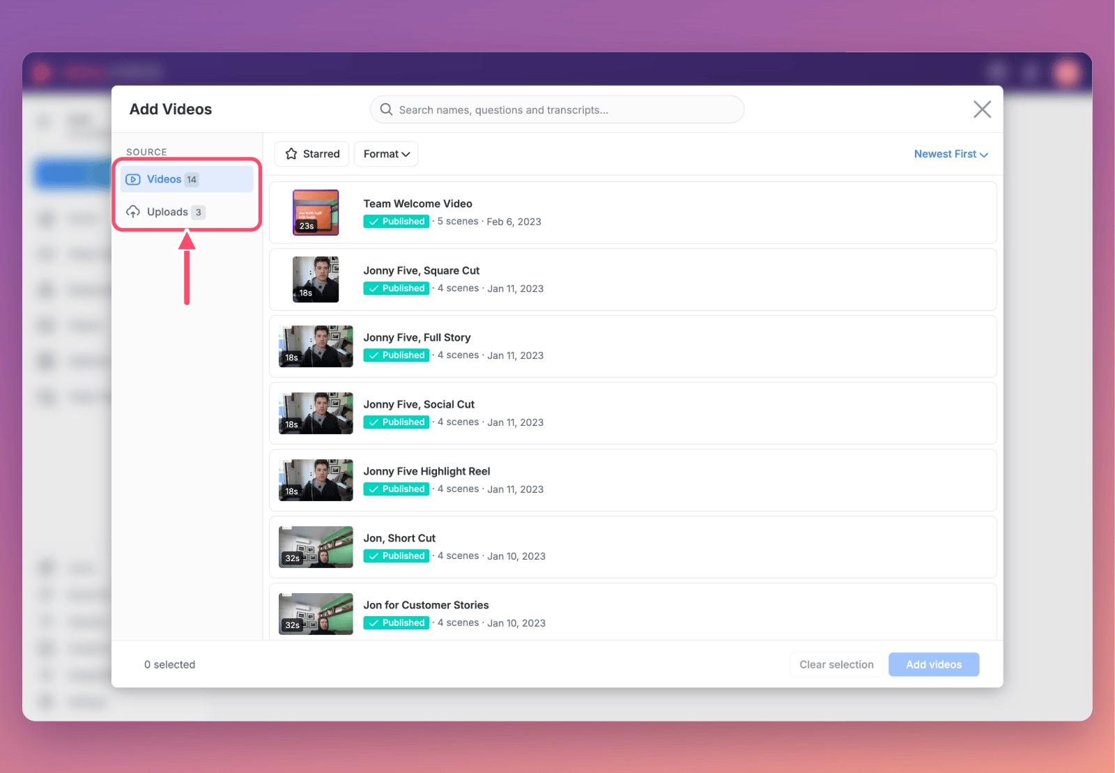The height and width of the screenshot is (773, 1115).
Task: Click the 'Jonny Five Highlight Reel' title
Action: click(x=426, y=471)
